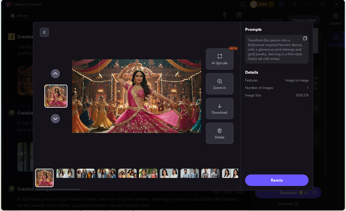346x211 pixels.
Task: Zoom in on the generated image
Action: point(219,84)
